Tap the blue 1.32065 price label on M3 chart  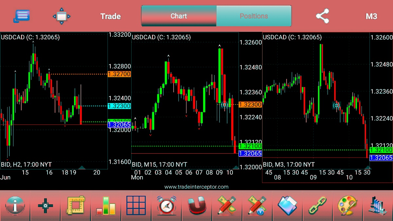381,158
